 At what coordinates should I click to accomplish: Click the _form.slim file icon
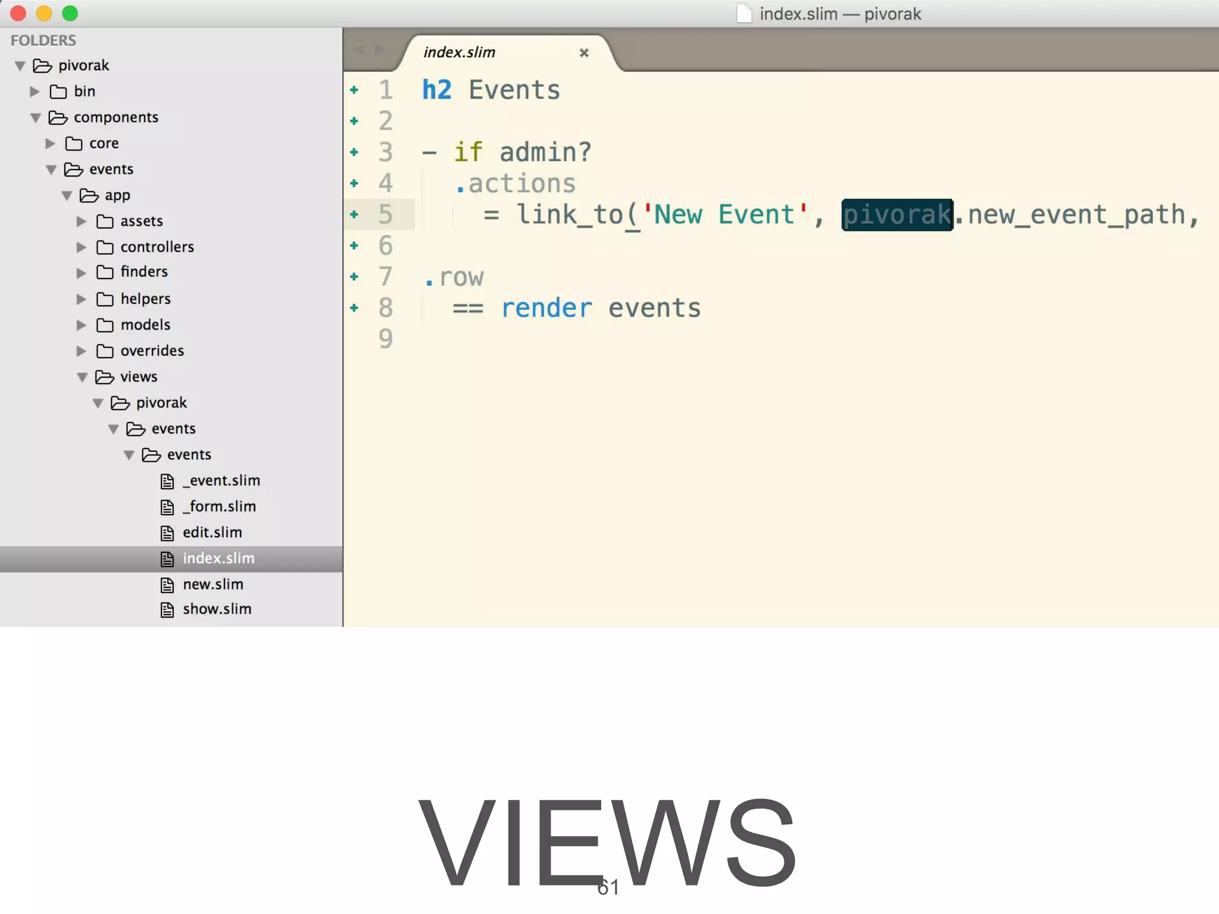(167, 507)
